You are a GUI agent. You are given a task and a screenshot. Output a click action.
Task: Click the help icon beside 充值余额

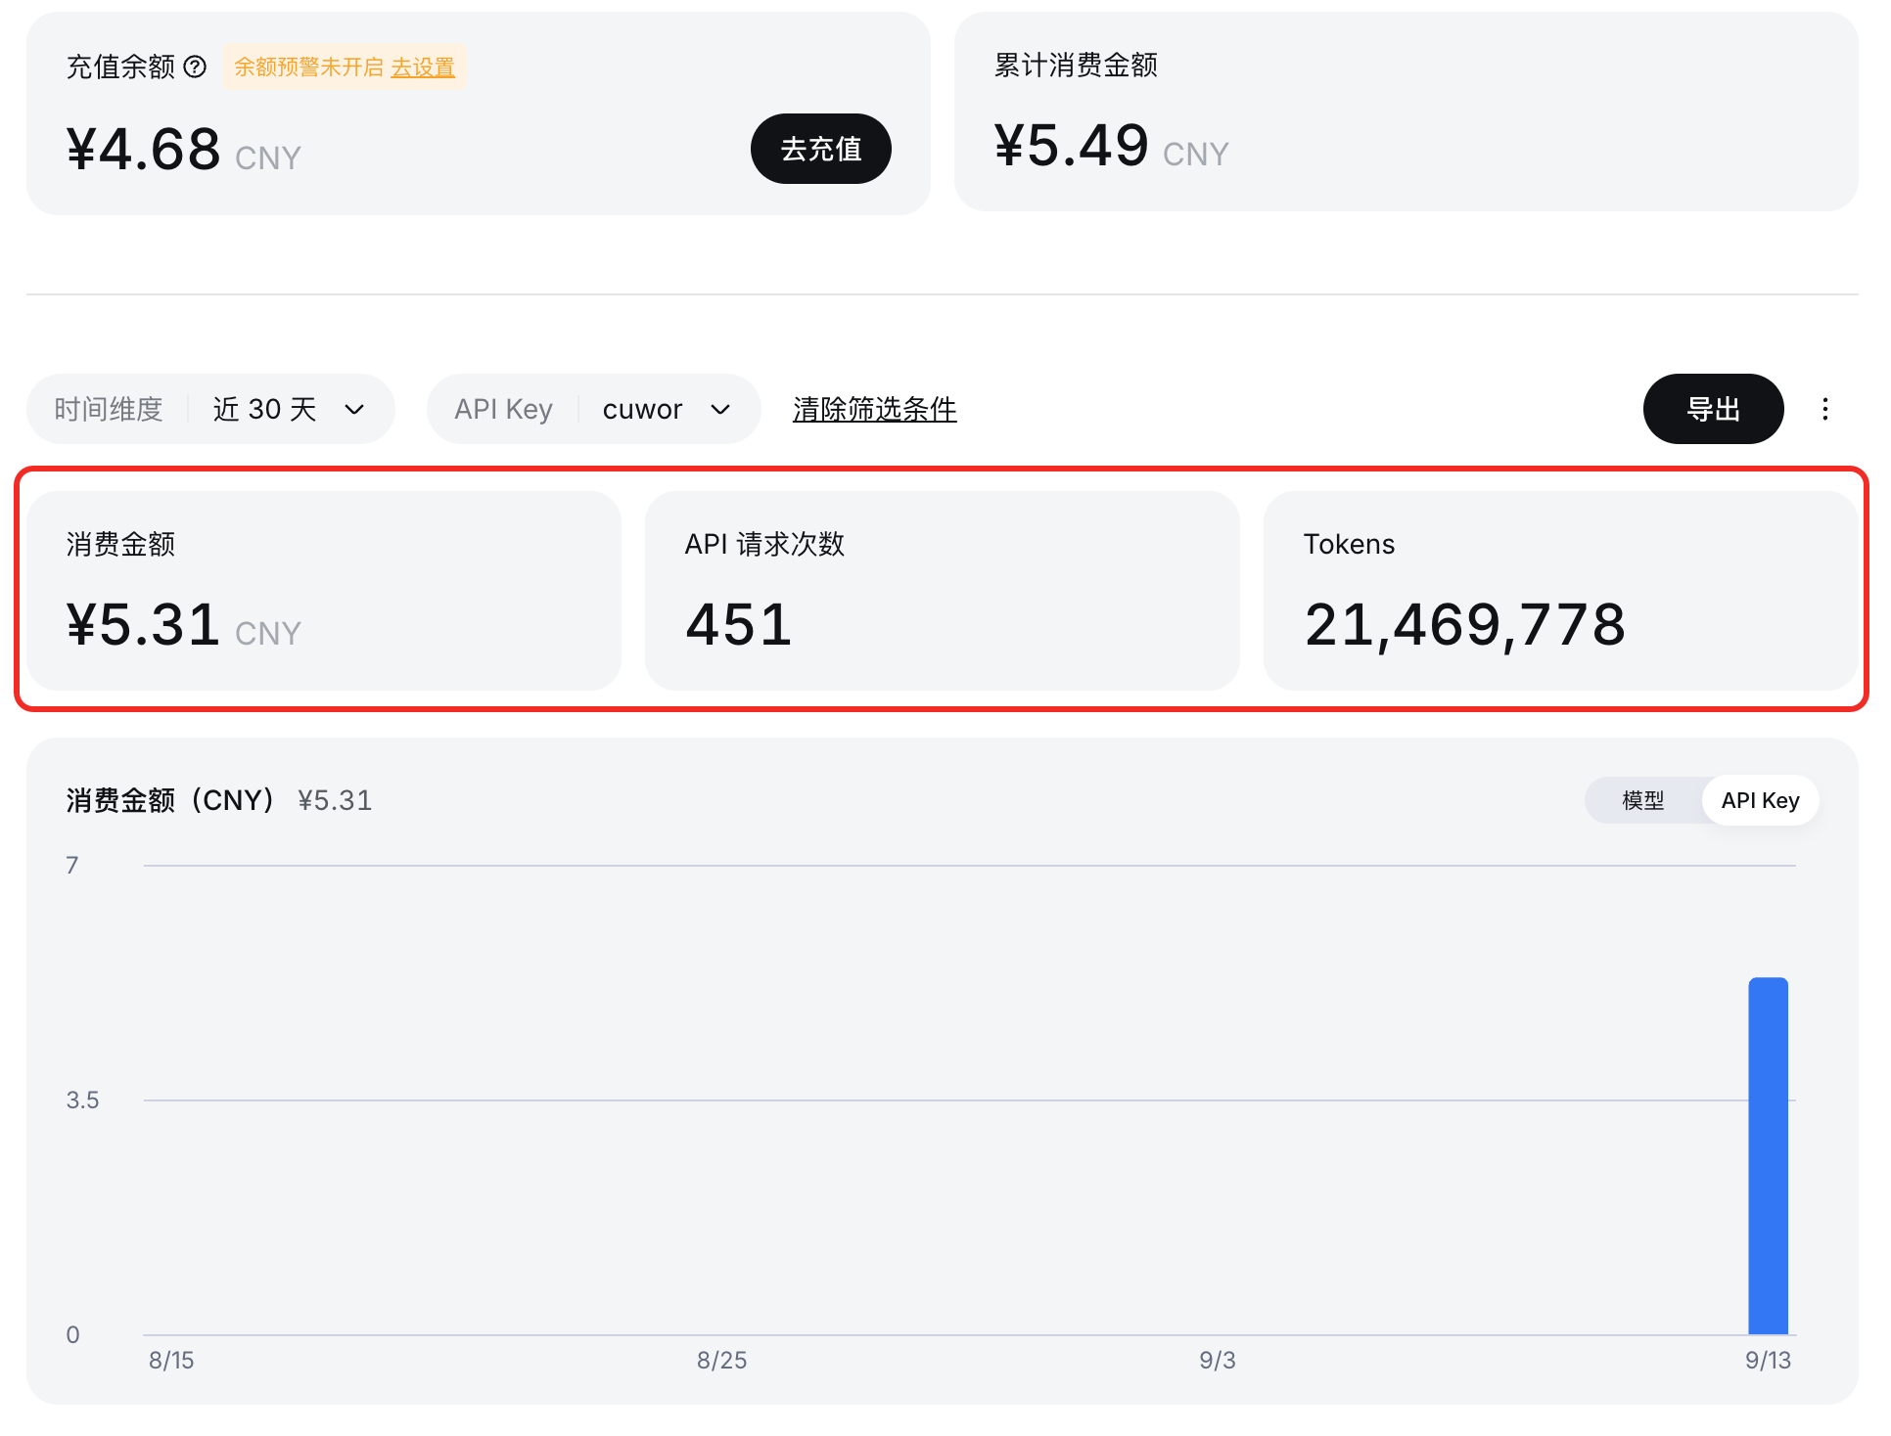[196, 67]
